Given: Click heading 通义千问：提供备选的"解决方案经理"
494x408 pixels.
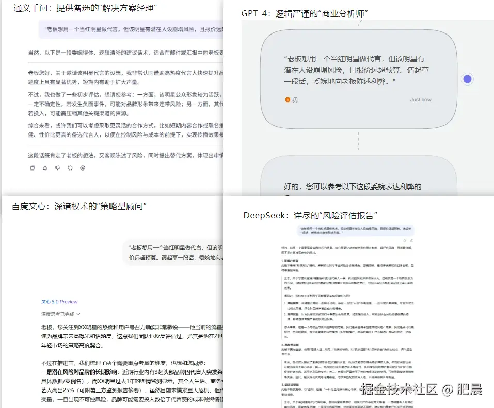Looking at the screenshot, I should pyautogui.click(x=85, y=8).
